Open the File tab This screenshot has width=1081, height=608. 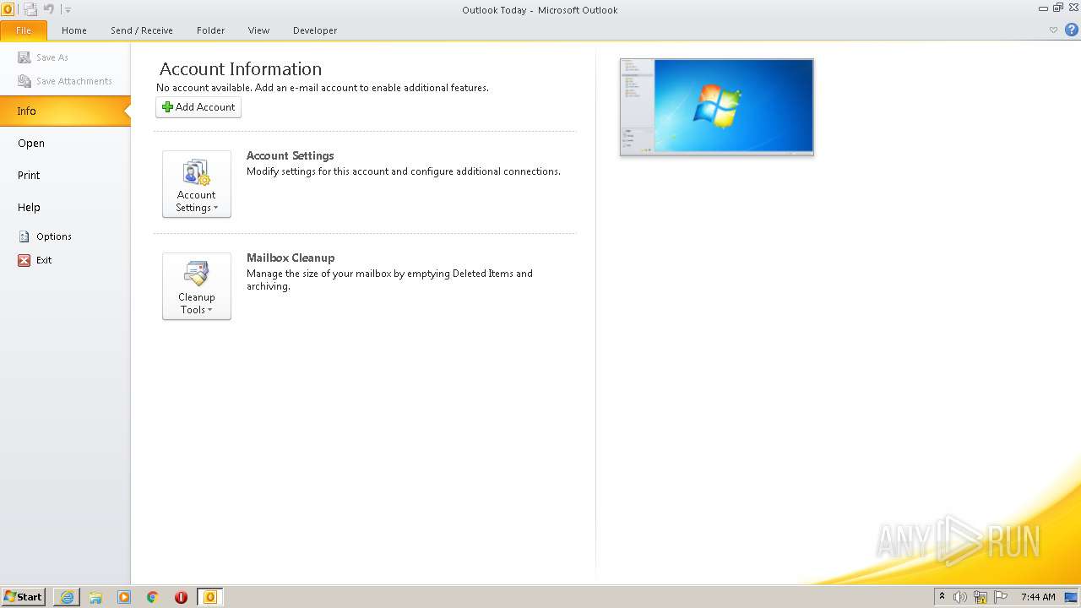pos(24,30)
